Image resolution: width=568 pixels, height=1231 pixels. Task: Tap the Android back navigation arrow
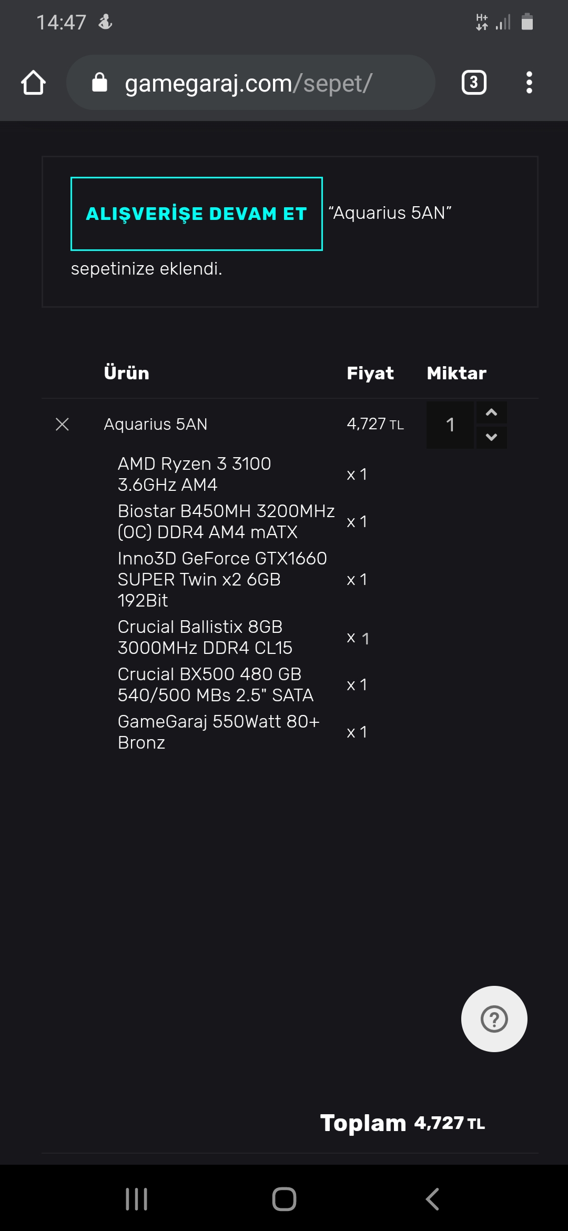pyautogui.click(x=432, y=1199)
